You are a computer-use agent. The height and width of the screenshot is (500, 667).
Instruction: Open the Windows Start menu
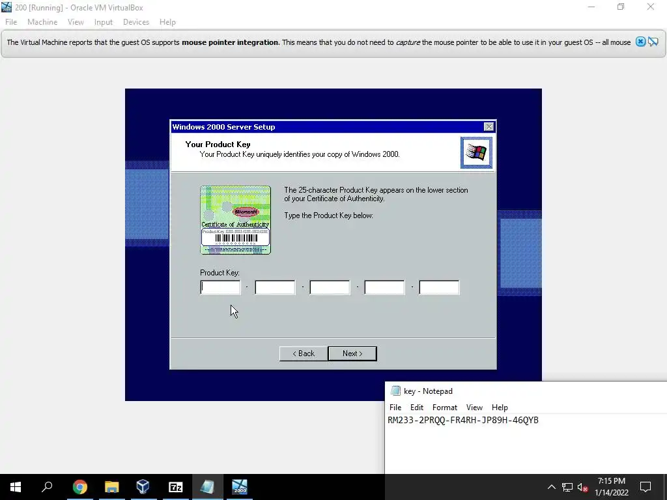pos(16,487)
